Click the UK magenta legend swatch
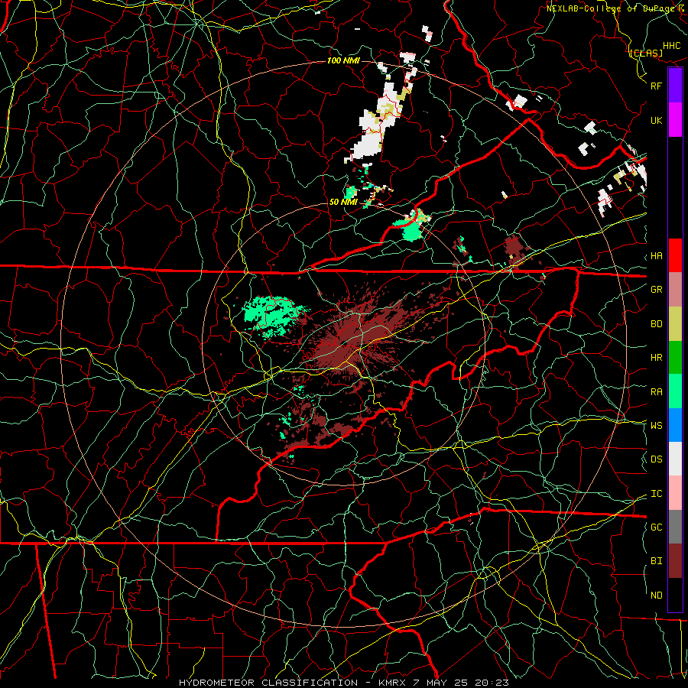This screenshot has width=688, height=688. click(x=675, y=120)
